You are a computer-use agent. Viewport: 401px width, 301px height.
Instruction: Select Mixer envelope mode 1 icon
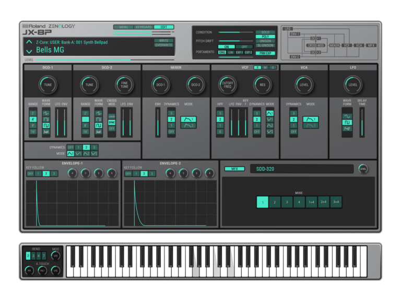(188, 119)
